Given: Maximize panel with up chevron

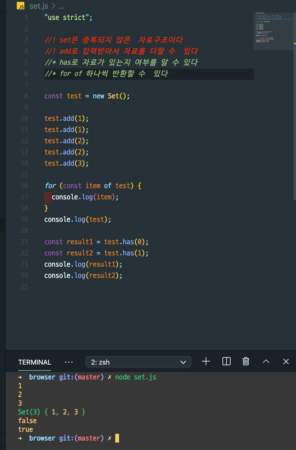Looking at the screenshot, I should (266, 361).
